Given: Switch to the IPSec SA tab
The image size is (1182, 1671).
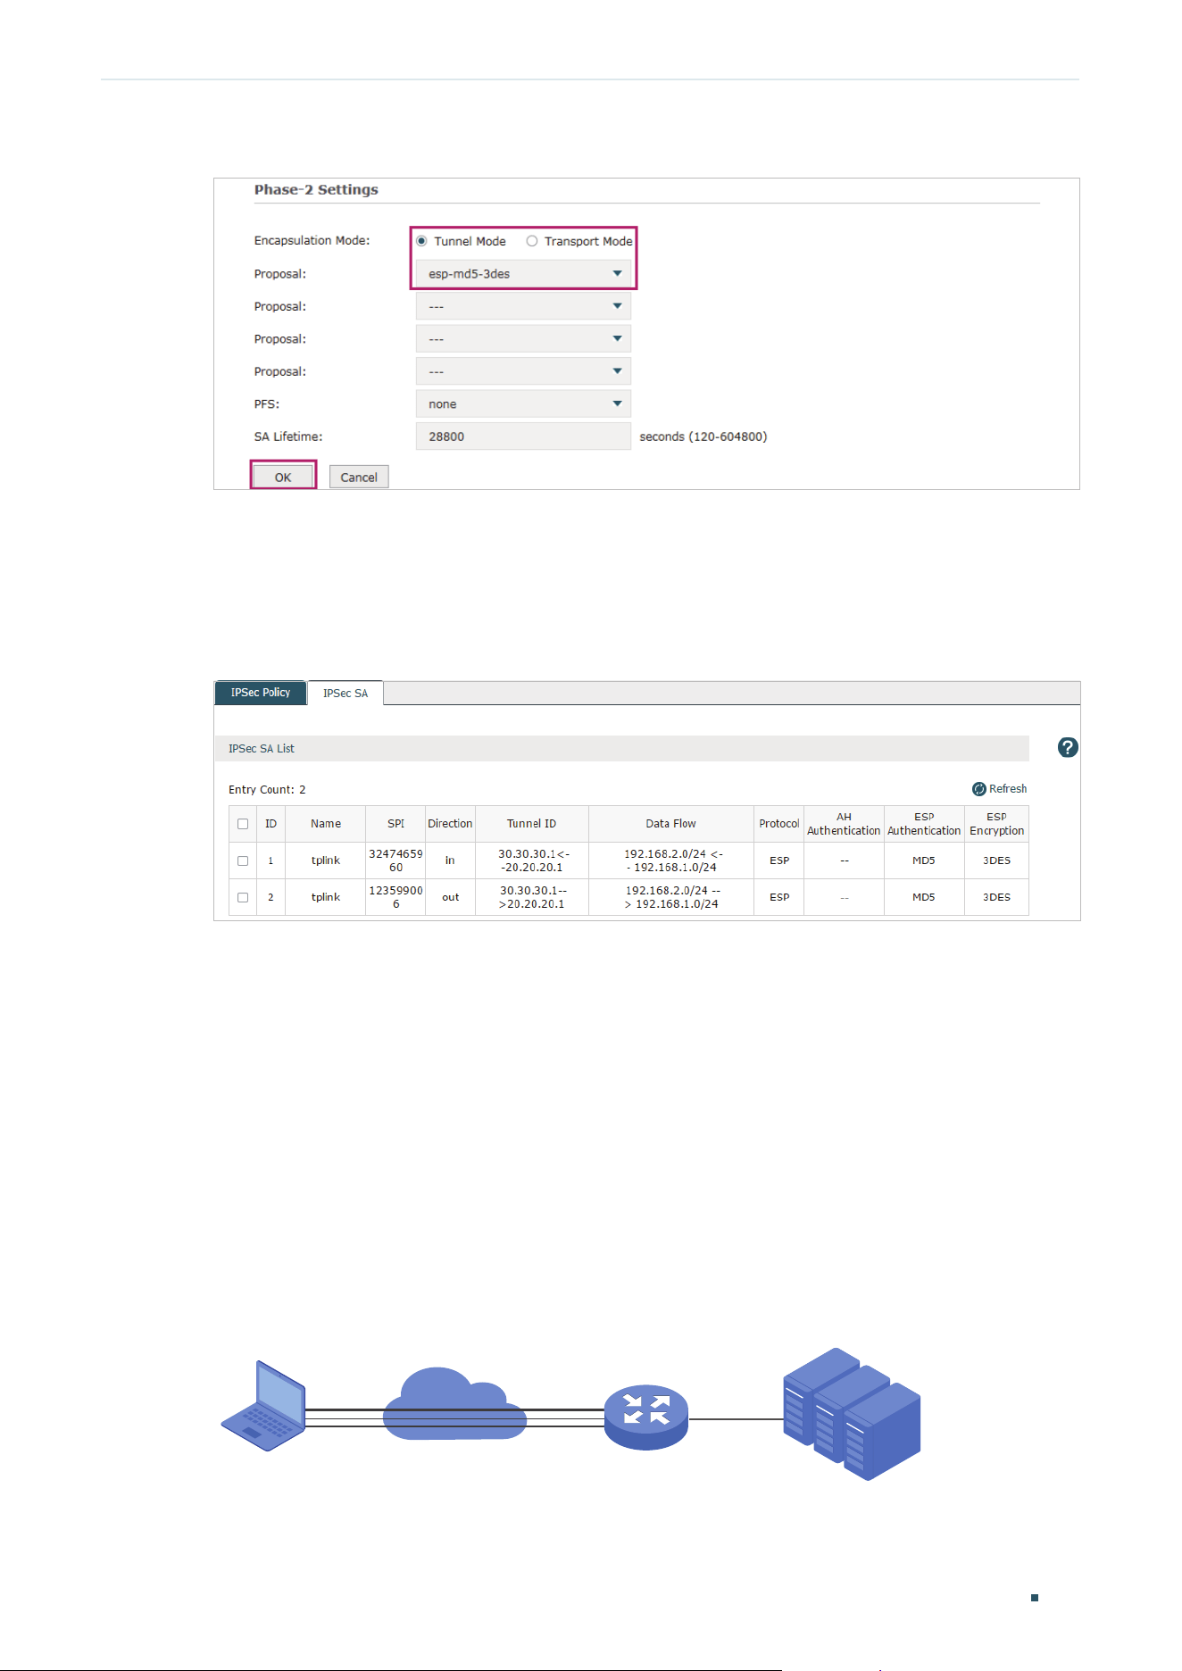Looking at the screenshot, I should 345,694.
